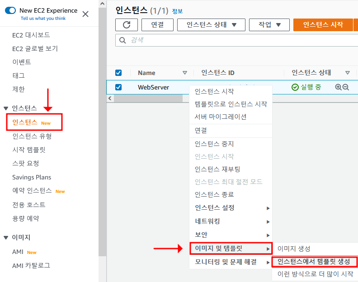Open 시작 템플릿 in sidebar

29,150
